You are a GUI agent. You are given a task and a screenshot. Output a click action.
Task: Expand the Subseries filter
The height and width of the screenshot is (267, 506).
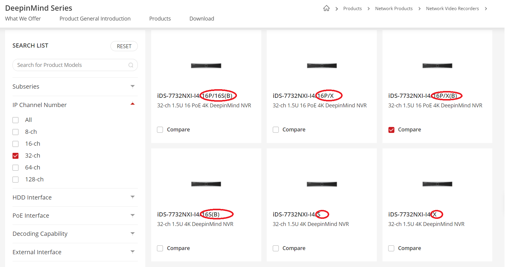pyautogui.click(x=132, y=87)
